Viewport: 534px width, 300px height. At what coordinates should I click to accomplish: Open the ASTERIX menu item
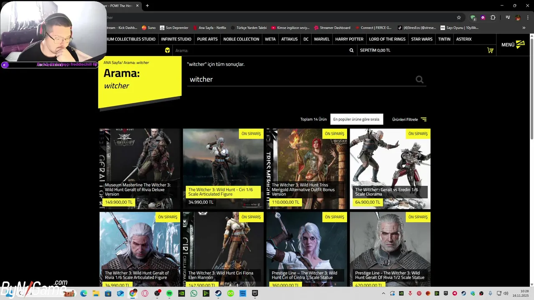pos(464,39)
